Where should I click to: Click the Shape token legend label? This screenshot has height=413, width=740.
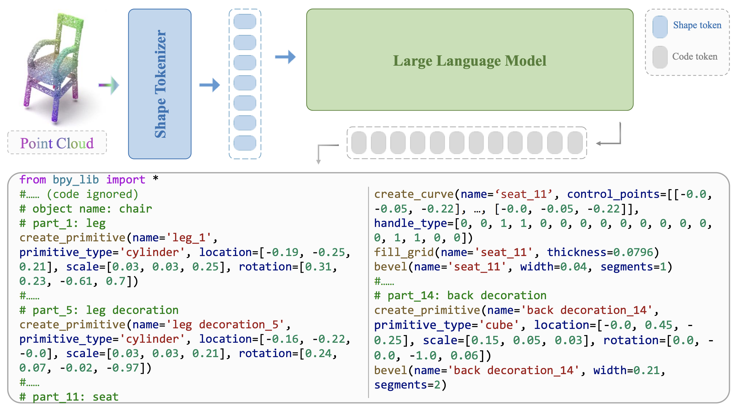[x=697, y=25]
